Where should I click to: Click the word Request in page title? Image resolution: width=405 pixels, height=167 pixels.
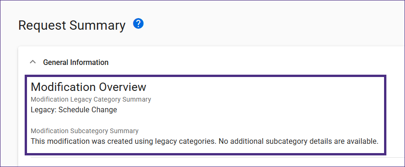(42, 26)
